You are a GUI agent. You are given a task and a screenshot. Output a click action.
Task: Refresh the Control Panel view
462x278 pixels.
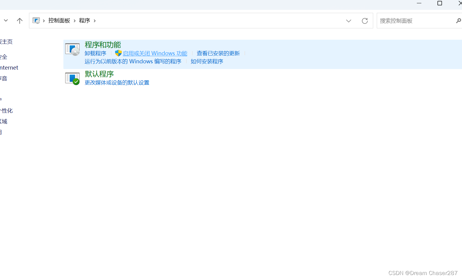click(365, 21)
